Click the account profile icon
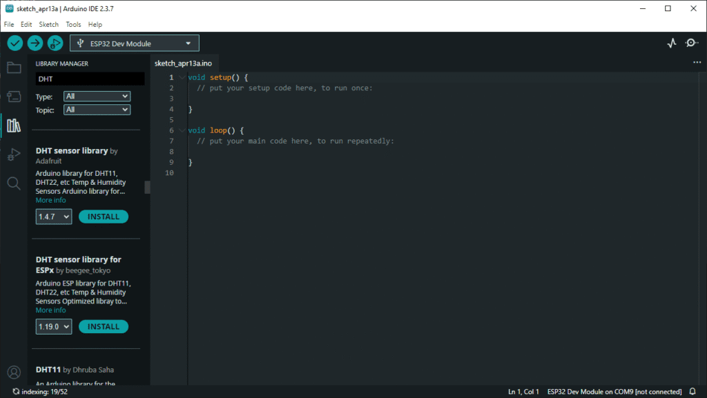 14,372
